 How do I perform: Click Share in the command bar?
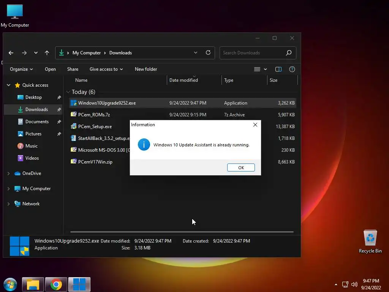tap(73, 69)
